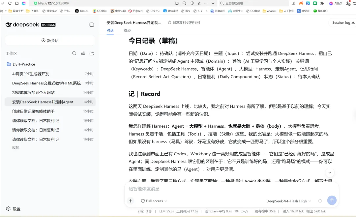The width and height of the screenshot is (356, 217).
Task: Open the Kimi.ai bookmark
Action: tap(81, 11)
